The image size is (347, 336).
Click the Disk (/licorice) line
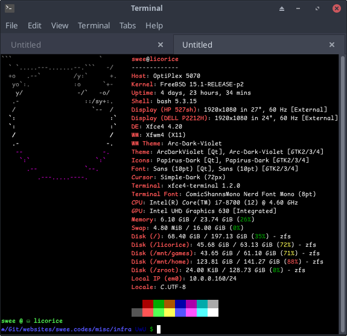pos(223,245)
